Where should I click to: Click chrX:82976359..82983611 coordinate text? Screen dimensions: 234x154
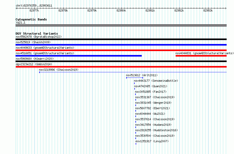coord(34,6)
